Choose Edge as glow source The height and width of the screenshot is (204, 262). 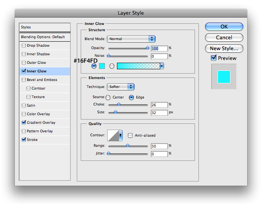[131, 97]
